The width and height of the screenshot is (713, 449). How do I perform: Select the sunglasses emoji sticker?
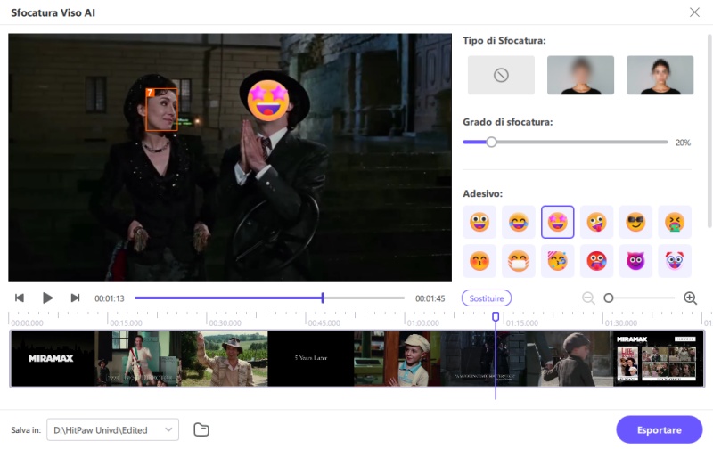pyautogui.click(x=635, y=222)
